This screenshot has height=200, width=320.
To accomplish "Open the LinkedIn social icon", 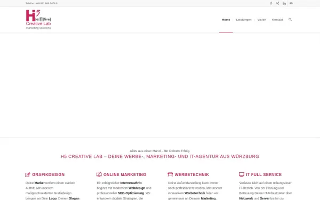I will pos(284,3).
